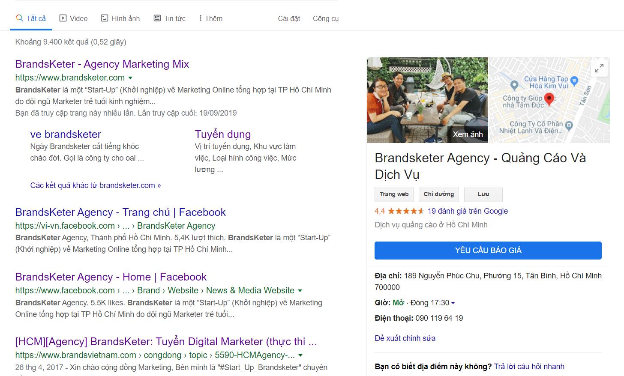Switch to the Video tab
The image size is (624, 376).
tap(73, 19)
